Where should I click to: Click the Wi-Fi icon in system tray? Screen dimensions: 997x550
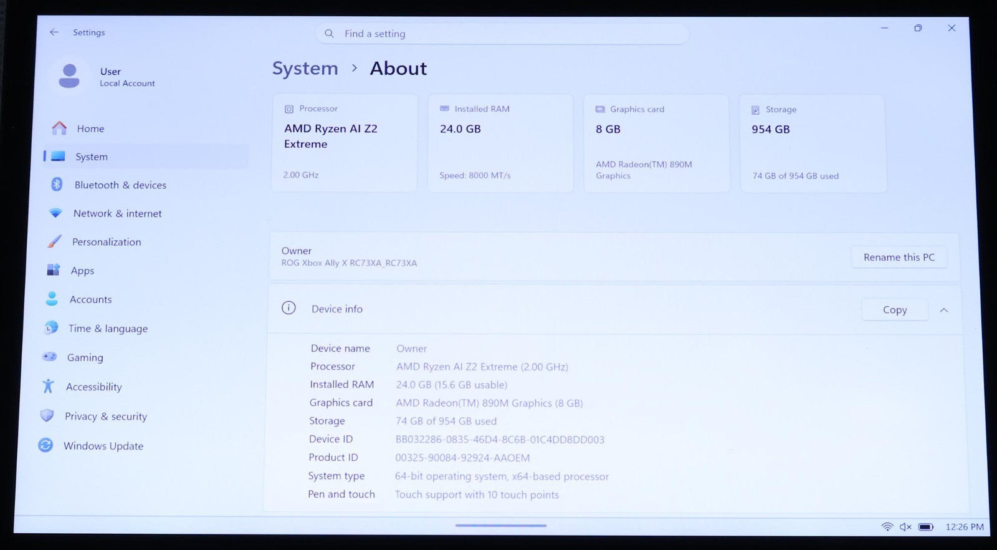[887, 527]
